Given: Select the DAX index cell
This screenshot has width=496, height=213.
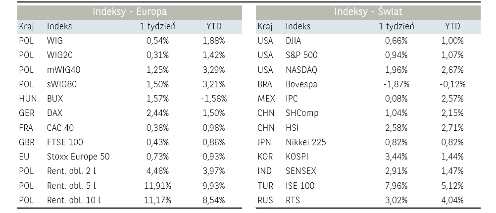Looking at the screenshot, I should coord(54,113).
